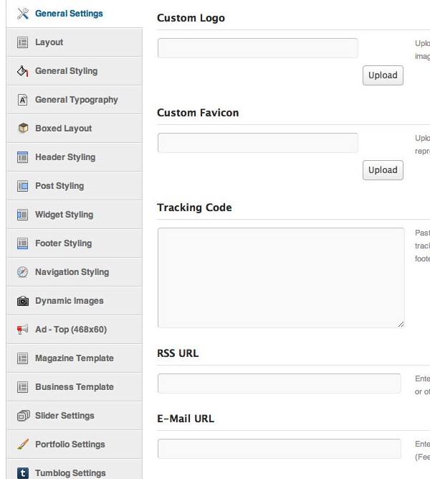Switch to Header Styling tab
Screen dimensions: 430x479
click(64, 157)
